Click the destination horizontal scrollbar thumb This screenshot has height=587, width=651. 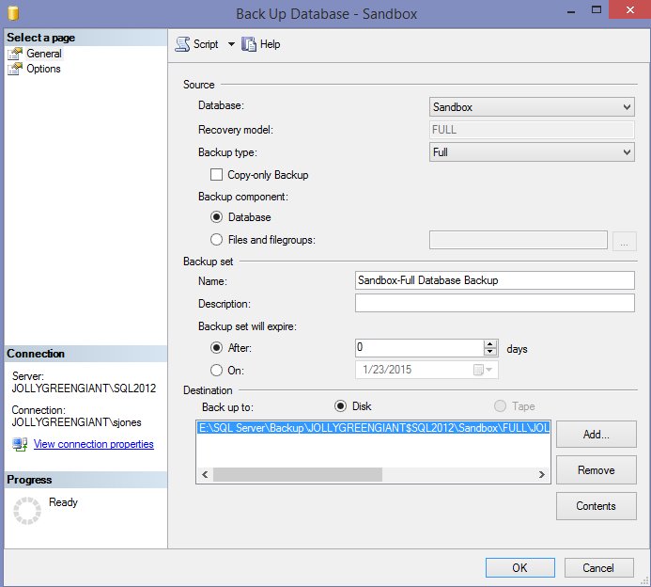click(298, 474)
